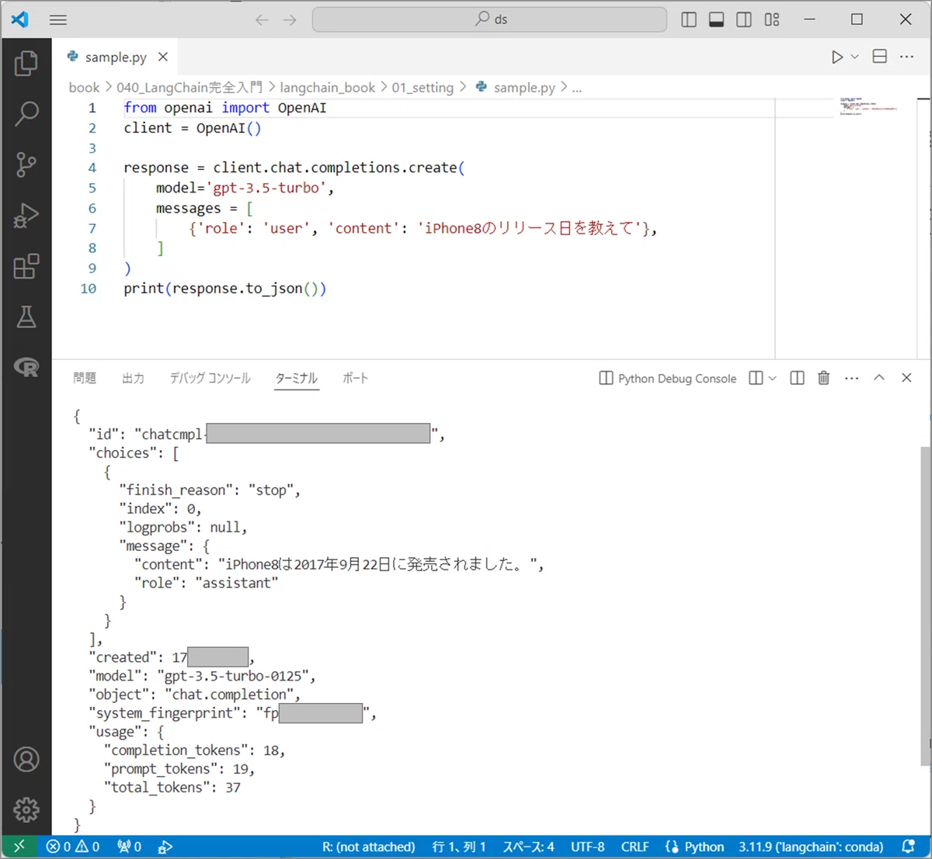Viewport: 932px width, 859px height.
Task: Maximize the panel with up chevron
Action: 879,378
